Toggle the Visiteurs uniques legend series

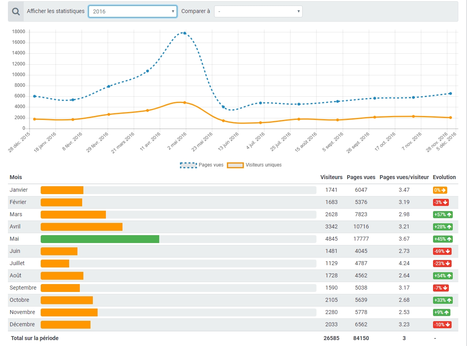(254, 165)
